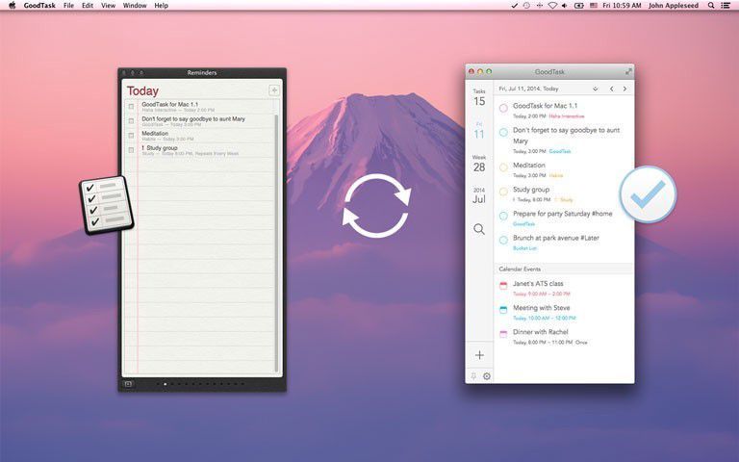Screen dimensions: 739x462
Task: Switch to 2014 Jul month view in sidebar
Action: pyautogui.click(x=479, y=195)
